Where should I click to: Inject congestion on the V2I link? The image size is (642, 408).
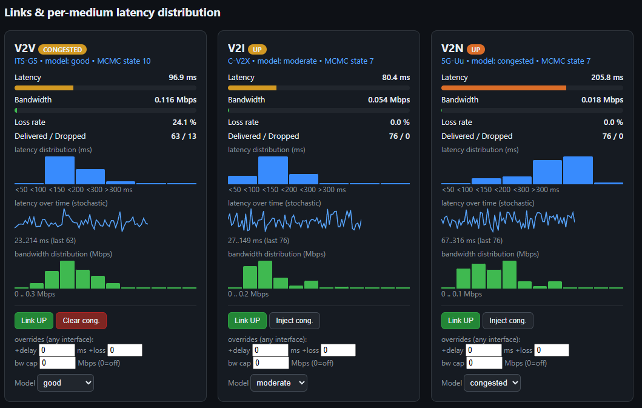click(295, 321)
